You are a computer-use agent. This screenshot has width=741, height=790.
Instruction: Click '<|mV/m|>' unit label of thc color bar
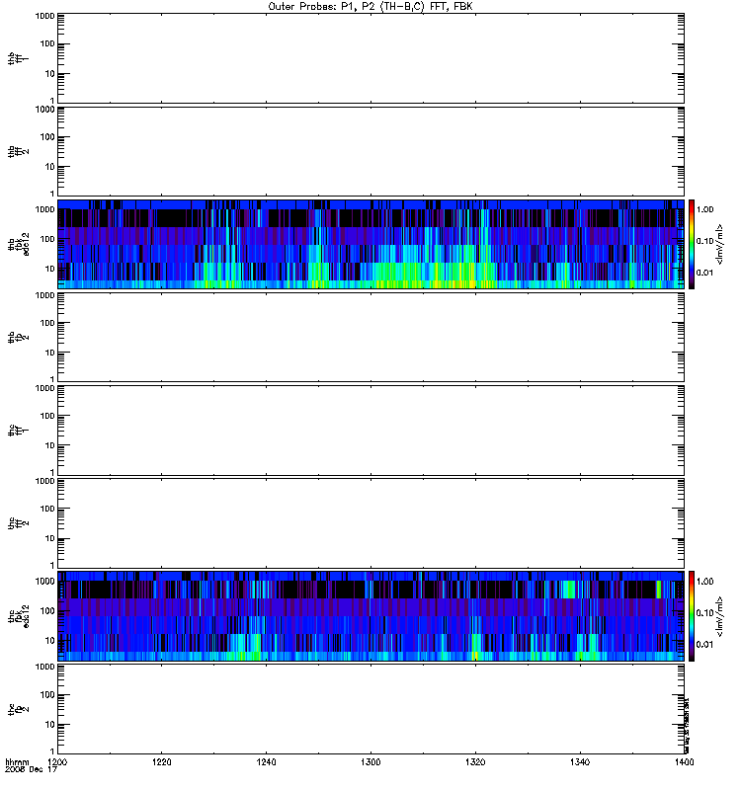[x=720, y=616]
